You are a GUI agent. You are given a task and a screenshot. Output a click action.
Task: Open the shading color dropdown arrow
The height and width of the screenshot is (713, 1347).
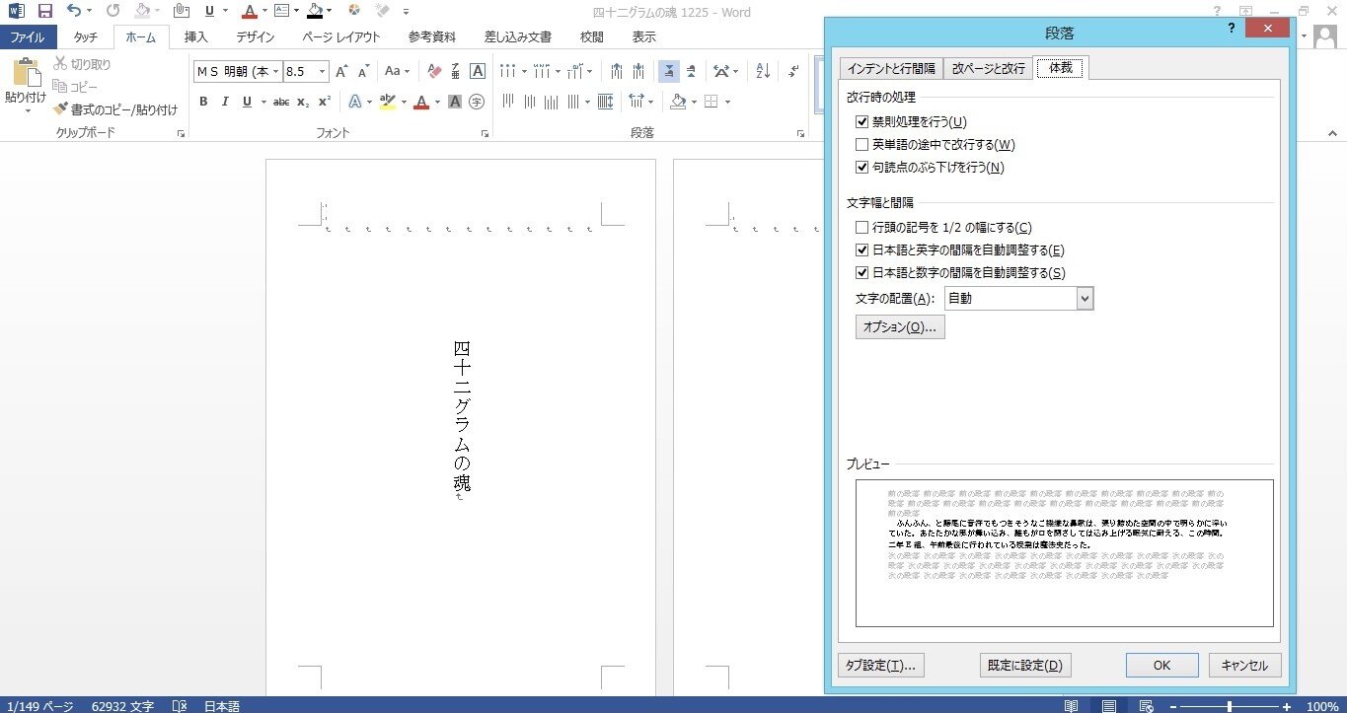pyautogui.click(x=695, y=102)
